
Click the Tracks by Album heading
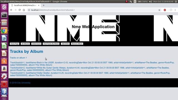(x=26, y=51)
